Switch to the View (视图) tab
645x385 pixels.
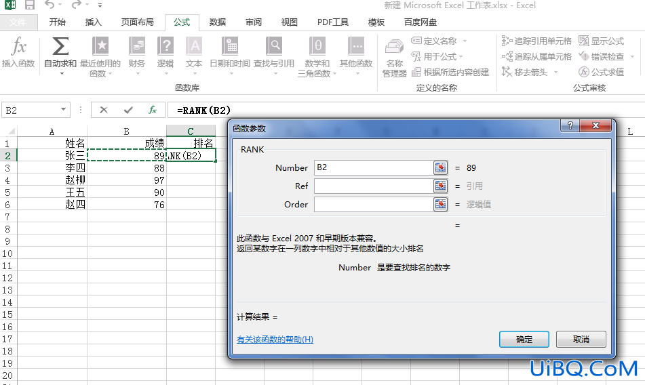pos(289,22)
